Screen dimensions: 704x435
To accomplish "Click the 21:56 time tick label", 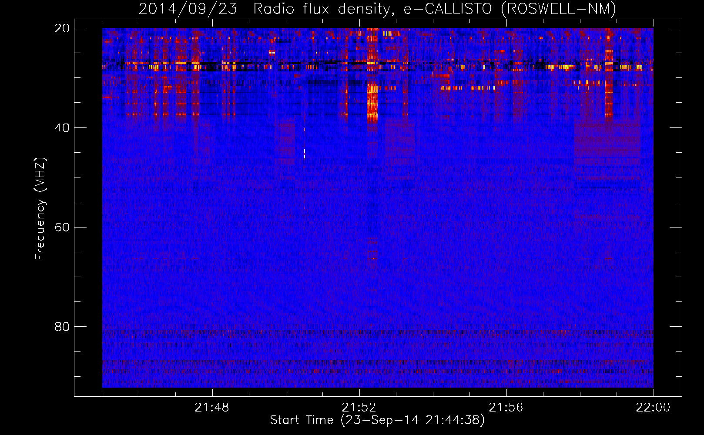I will pyautogui.click(x=506, y=408).
